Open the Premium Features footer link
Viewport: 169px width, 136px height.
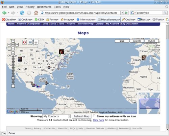95,128
